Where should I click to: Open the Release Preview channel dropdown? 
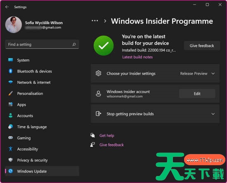click(x=197, y=74)
